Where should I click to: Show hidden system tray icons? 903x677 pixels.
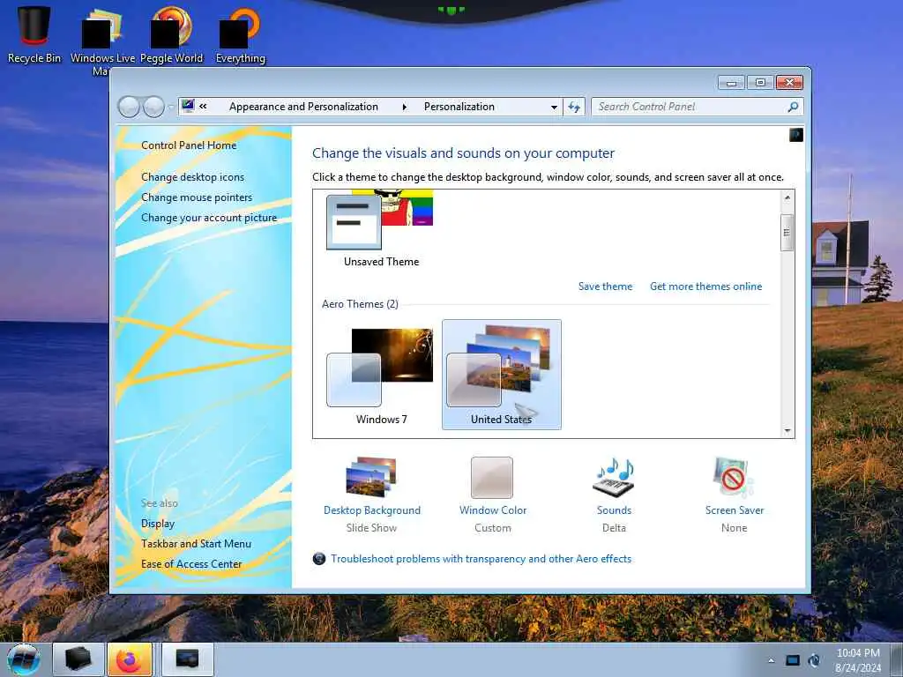pyautogui.click(x=771, y=660)
